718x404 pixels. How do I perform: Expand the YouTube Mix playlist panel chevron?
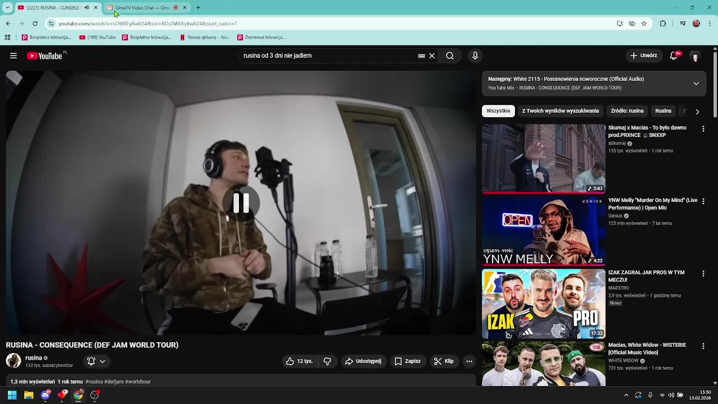click(x=696, y=84)
